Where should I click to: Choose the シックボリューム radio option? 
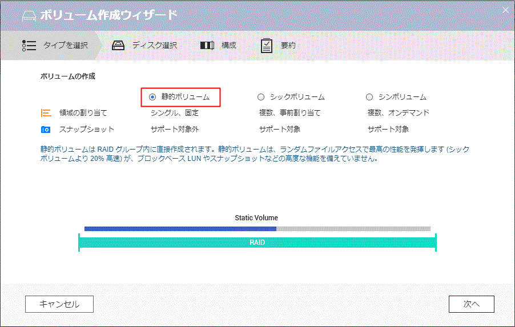(x=261, y=97)
